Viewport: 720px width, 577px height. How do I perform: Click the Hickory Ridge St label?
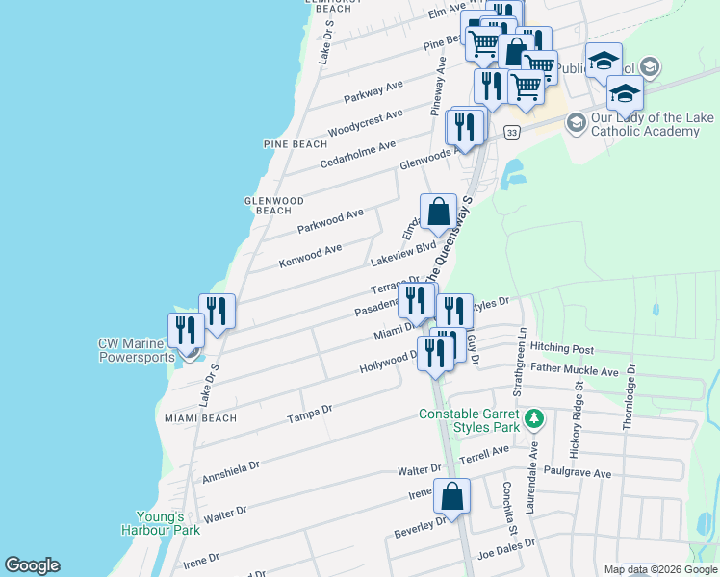(578, 419)
